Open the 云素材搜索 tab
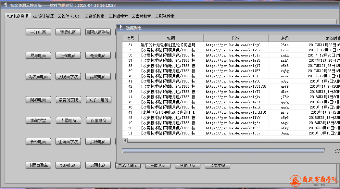The image size is (340, 189). point(141,16)
